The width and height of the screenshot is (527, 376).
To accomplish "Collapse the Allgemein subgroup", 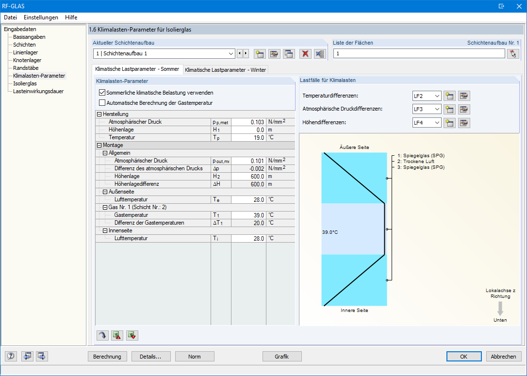I will pyautogui.click(x=105, y=153).
